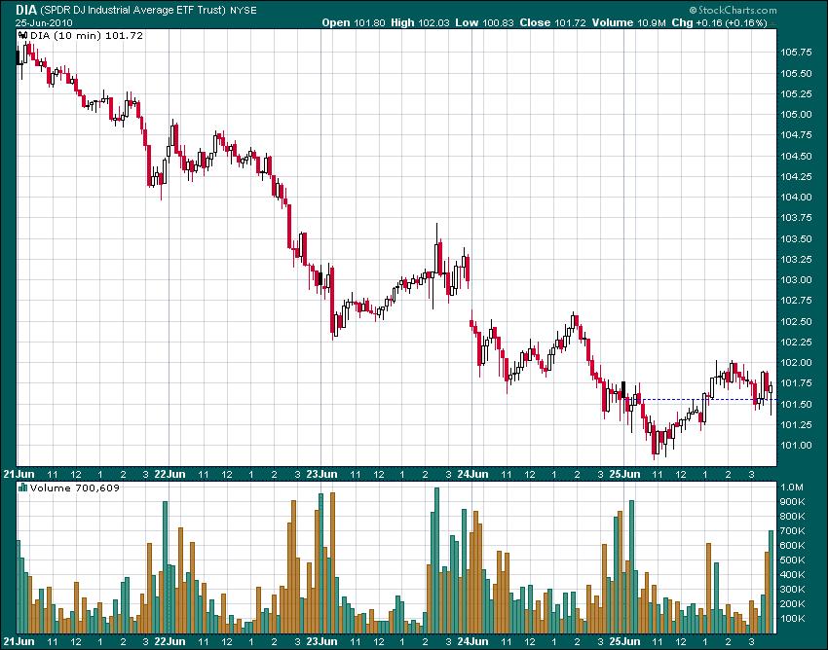Click the Volume 10.9M header value

629,22
